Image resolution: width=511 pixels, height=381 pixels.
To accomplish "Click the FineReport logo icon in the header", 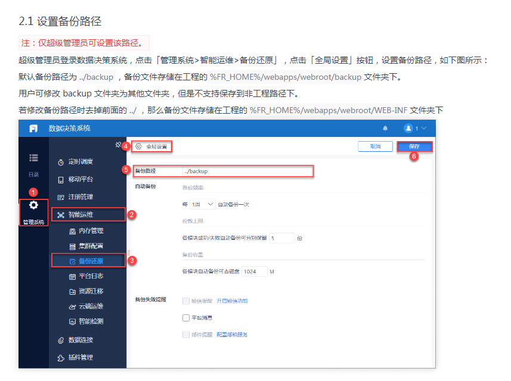I will click(x=33, y=128).
